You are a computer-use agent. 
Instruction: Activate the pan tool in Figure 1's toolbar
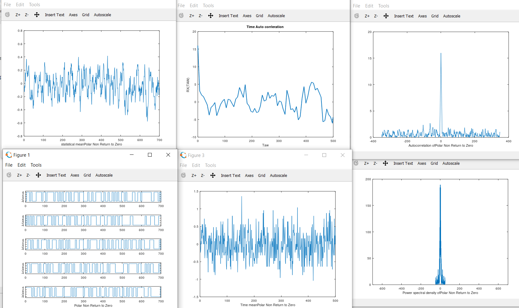point(38,175)
